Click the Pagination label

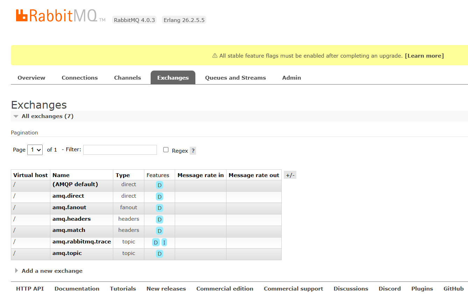[24, 133]
